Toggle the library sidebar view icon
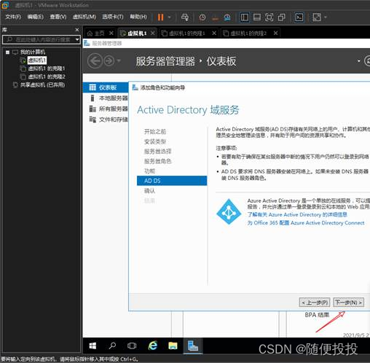370x363 pixels. pyautogui.click(x=245, y=17)
